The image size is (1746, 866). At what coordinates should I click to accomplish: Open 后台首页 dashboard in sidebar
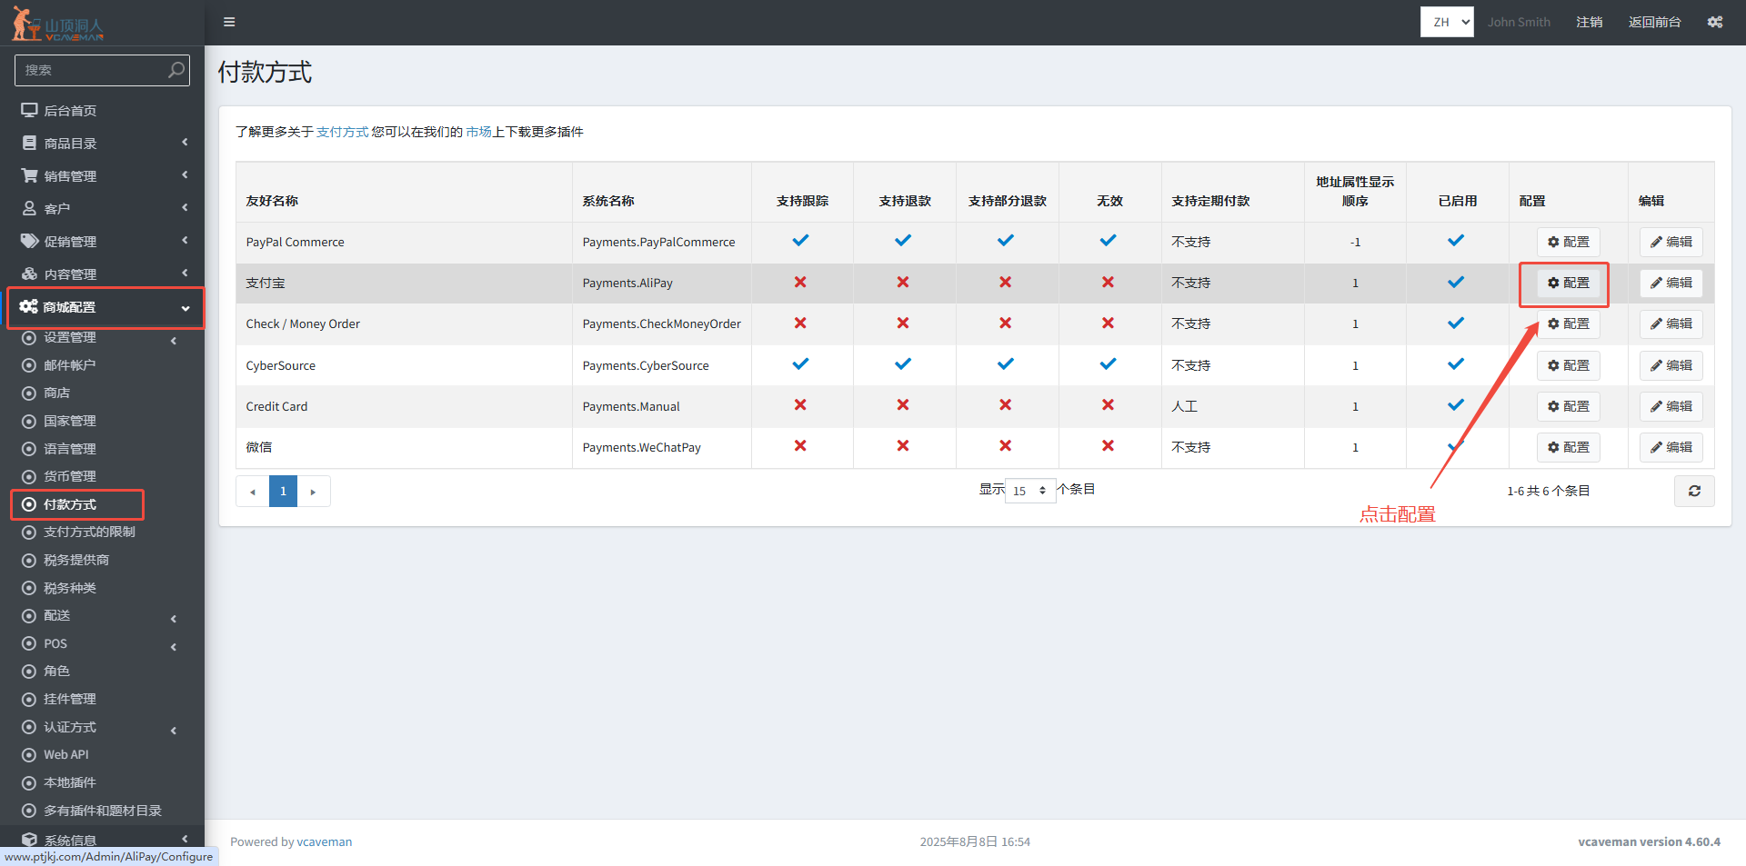tap(70, 111)
